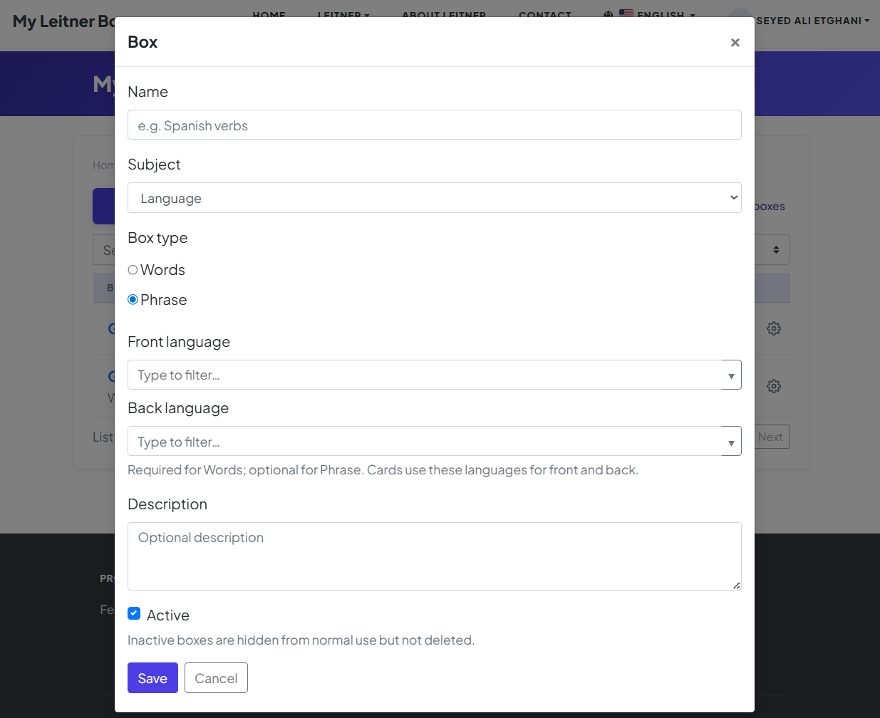880x718 pixels.
Task: Click the first row's gear settings icon
Action: (x=774, y=328)
